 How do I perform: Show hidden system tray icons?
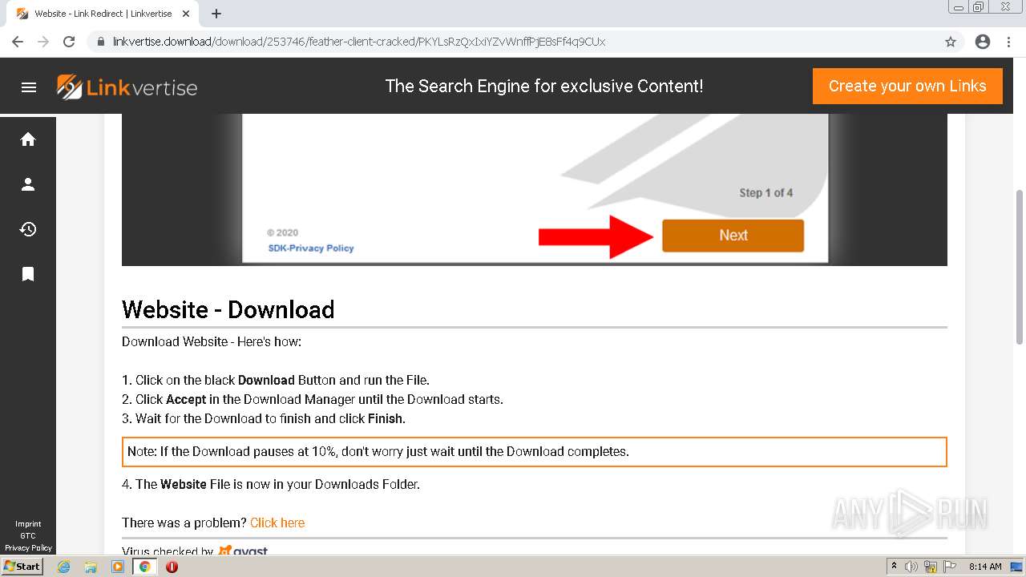895,567
